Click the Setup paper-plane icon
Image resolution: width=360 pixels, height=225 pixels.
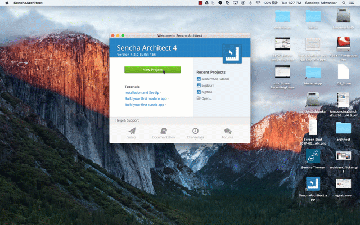(x=132, y=131)
